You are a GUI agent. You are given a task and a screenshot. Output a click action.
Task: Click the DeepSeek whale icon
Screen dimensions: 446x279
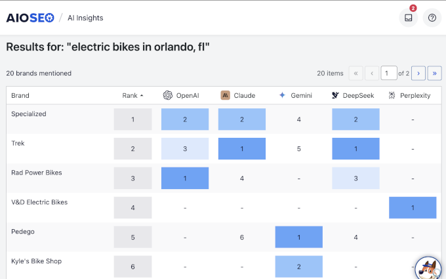coord(335,95)
